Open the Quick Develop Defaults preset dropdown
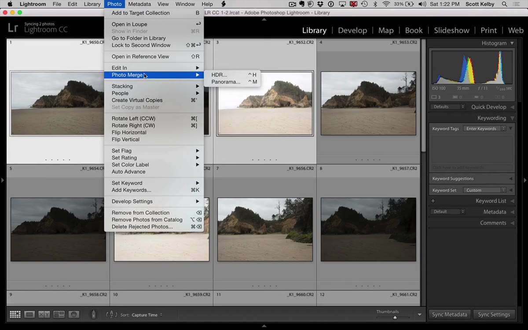The width and height of the screenshot is (528, 330). point(448,107)
